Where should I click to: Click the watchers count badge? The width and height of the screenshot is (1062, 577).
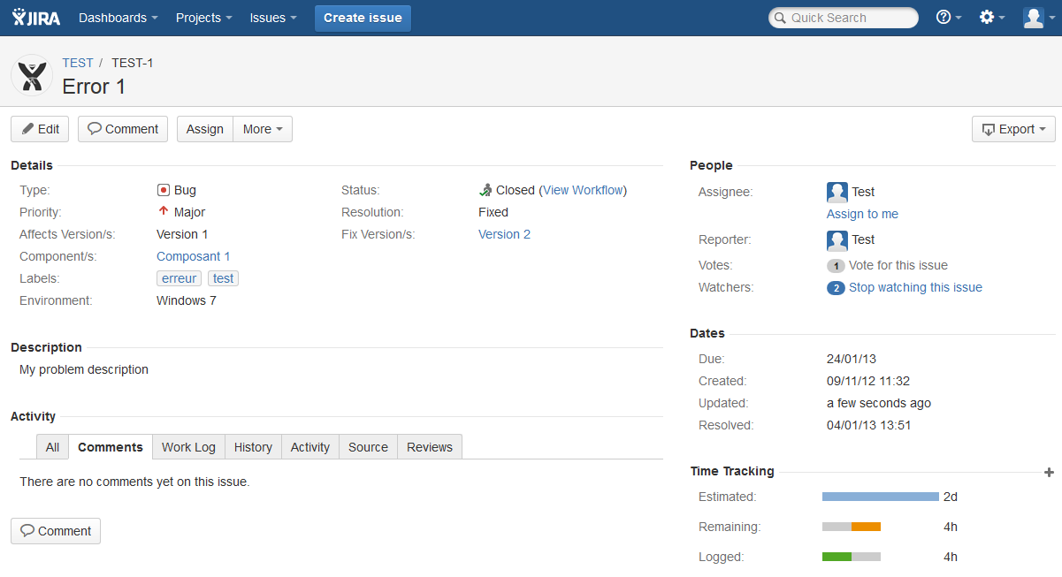(x=836, y=287)
